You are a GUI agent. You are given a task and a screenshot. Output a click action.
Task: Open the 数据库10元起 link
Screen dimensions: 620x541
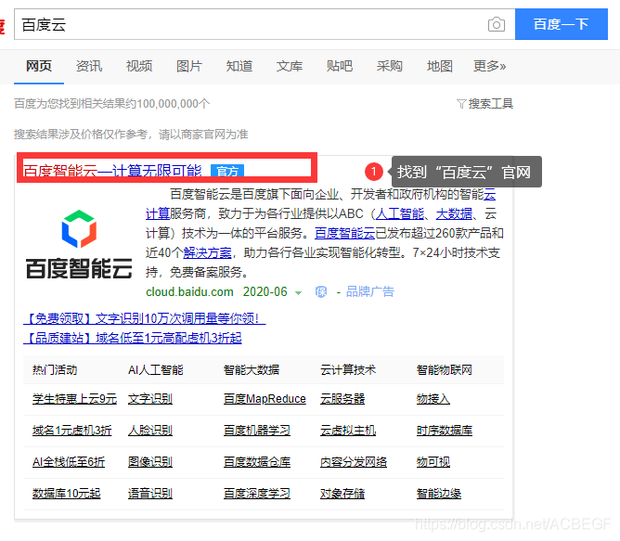pyautogui.click(x=67, y=494)
